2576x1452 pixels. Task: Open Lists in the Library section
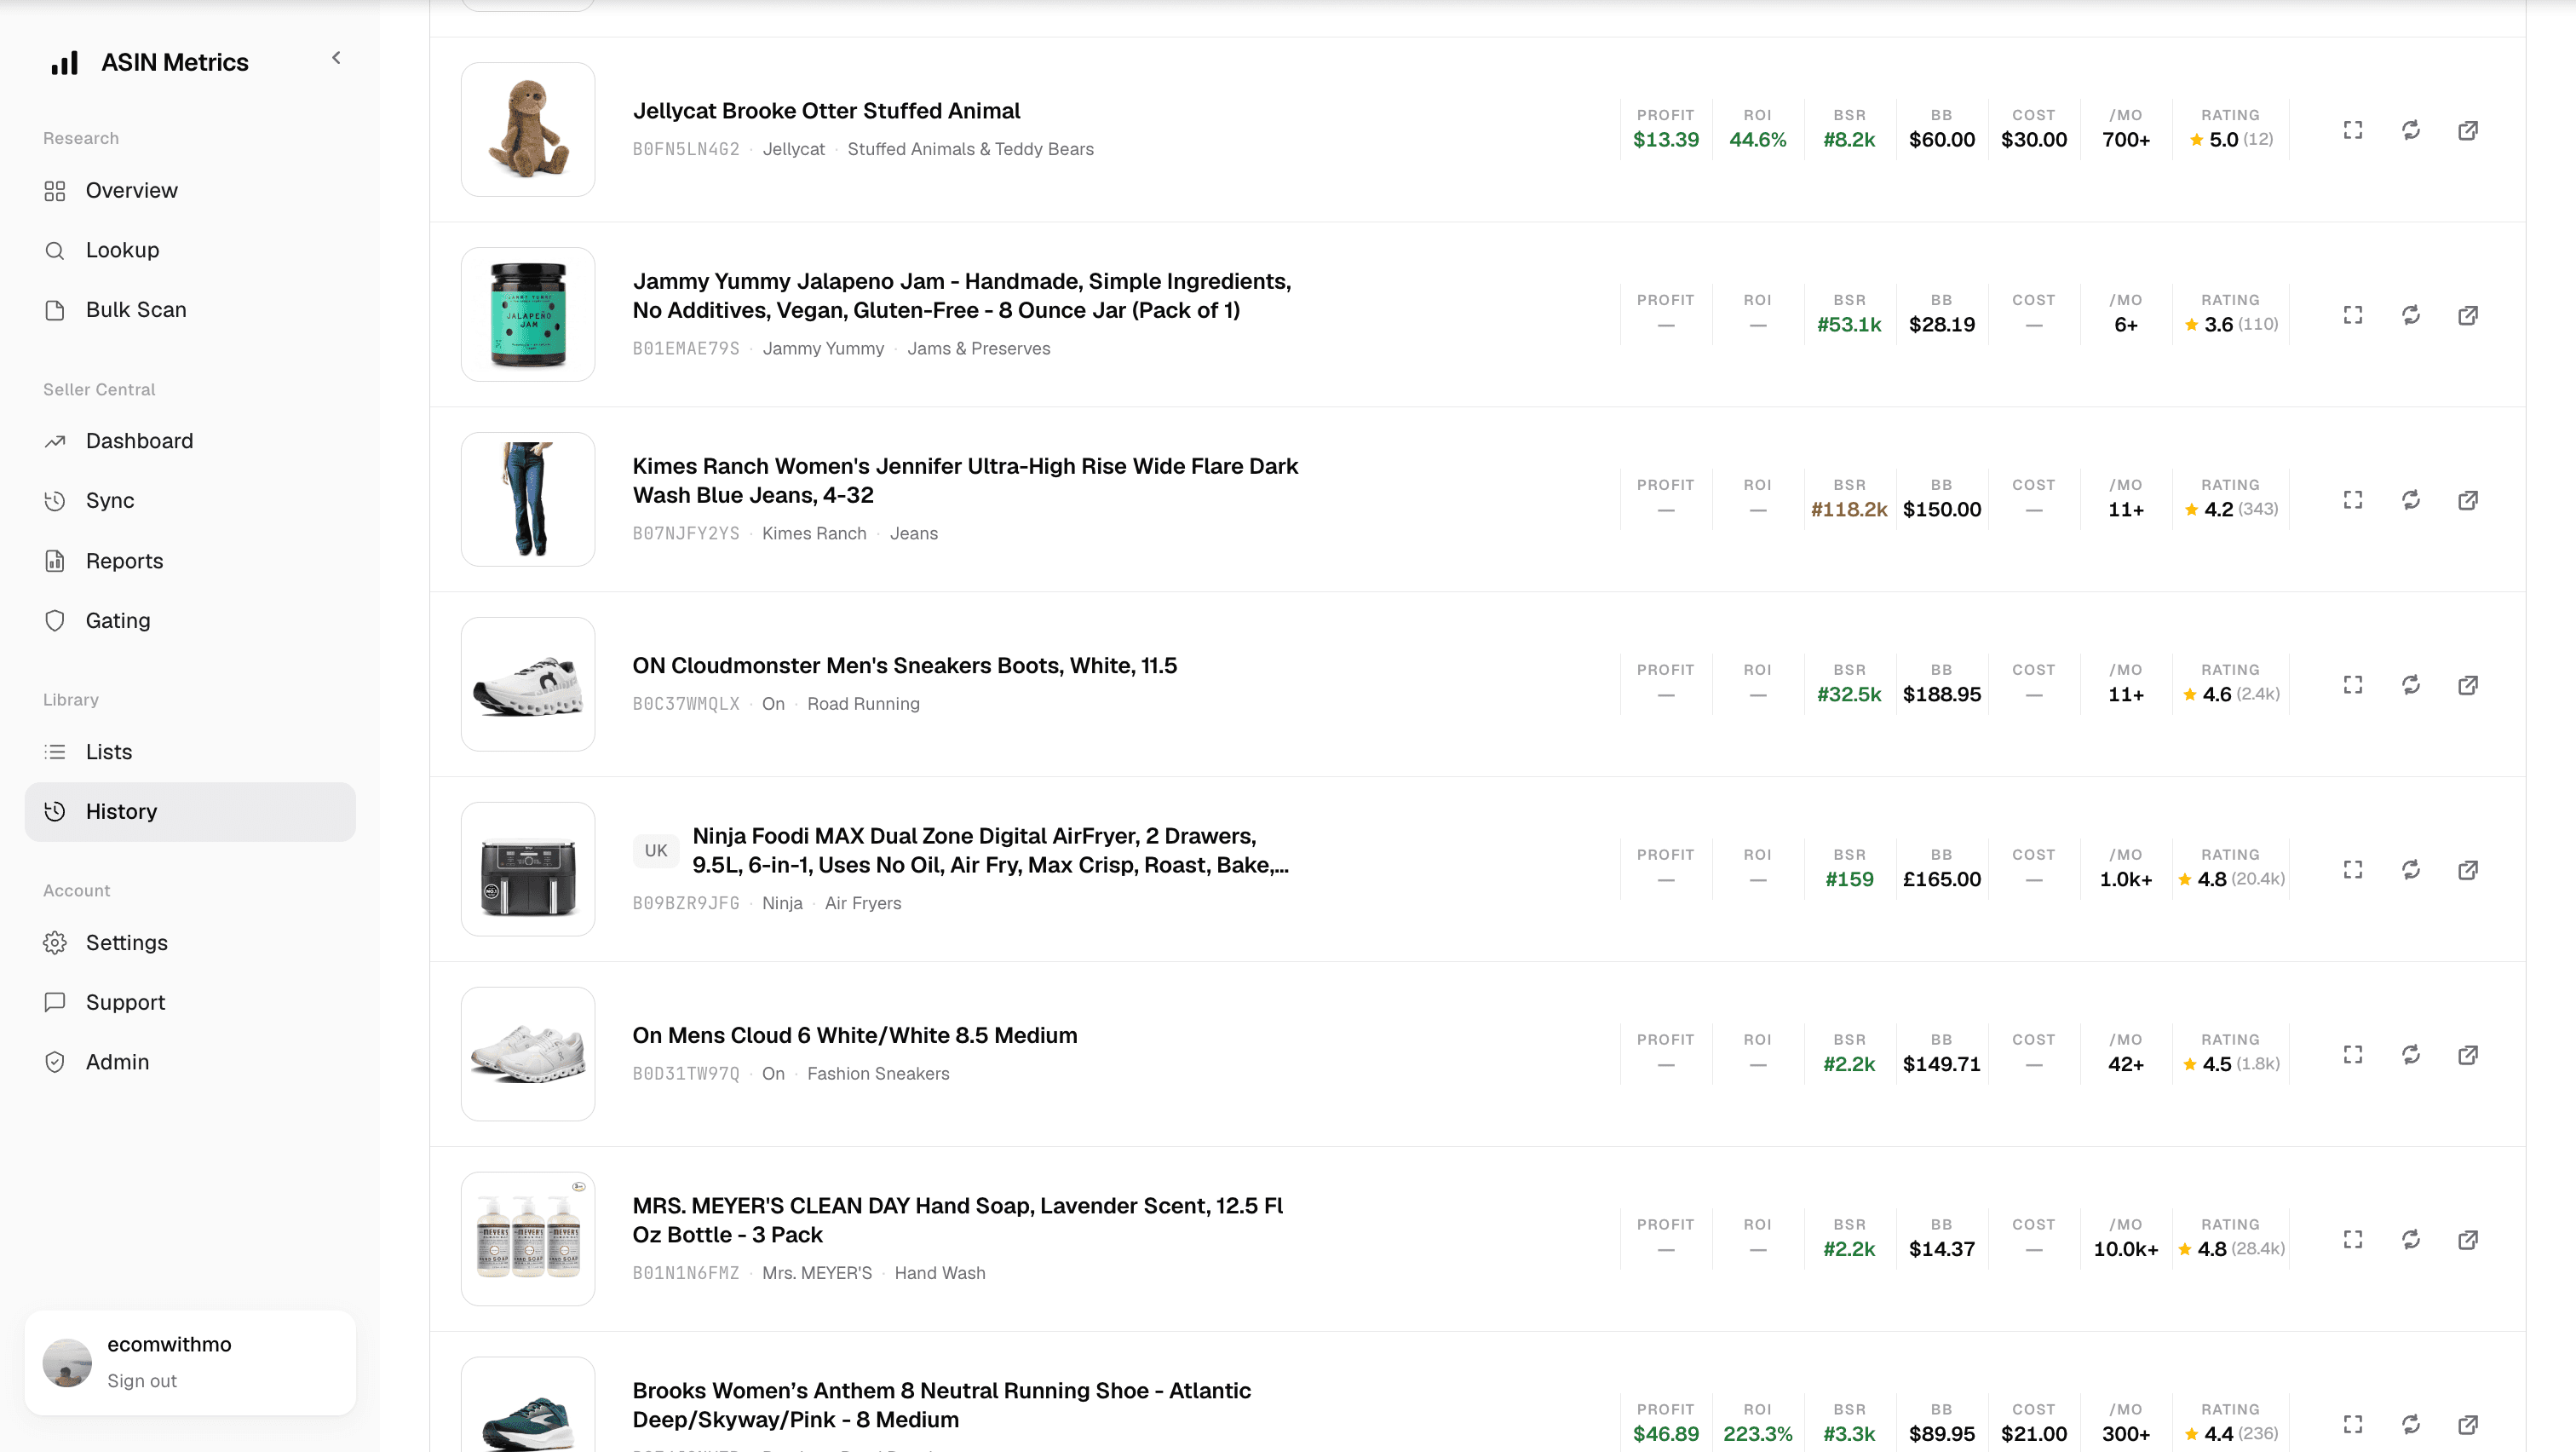click(190, 752)
